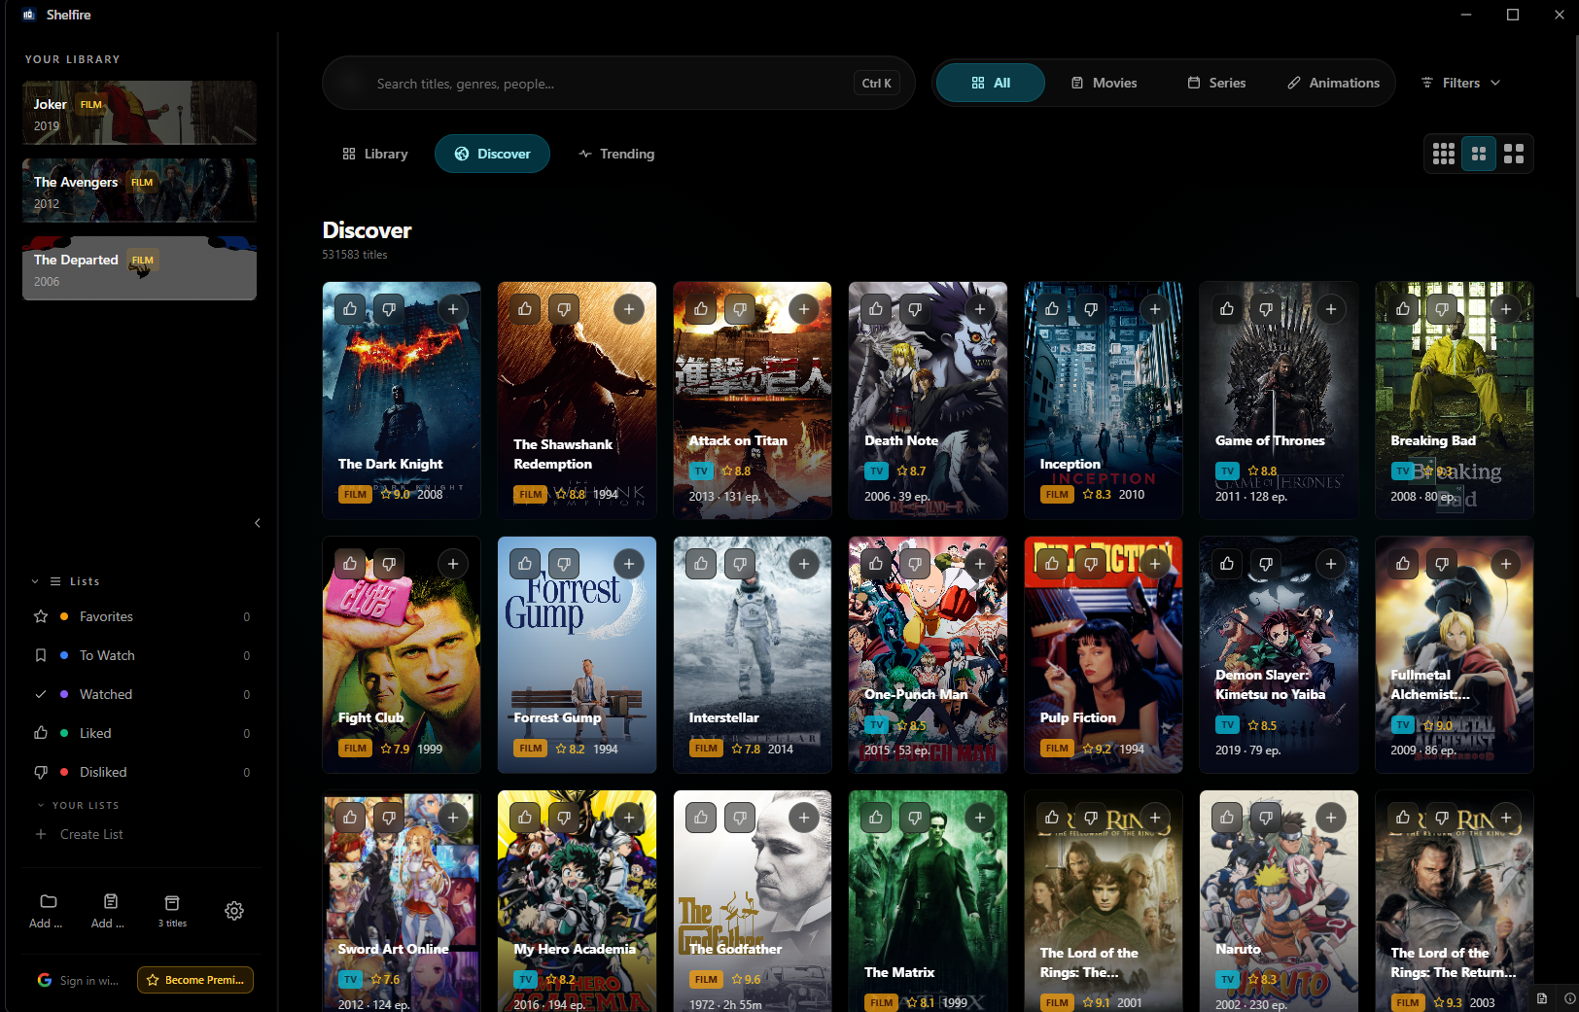Select the medium grid view icon
Viewport: 1579px width, 1012px height.
[x=1479, y=154]
